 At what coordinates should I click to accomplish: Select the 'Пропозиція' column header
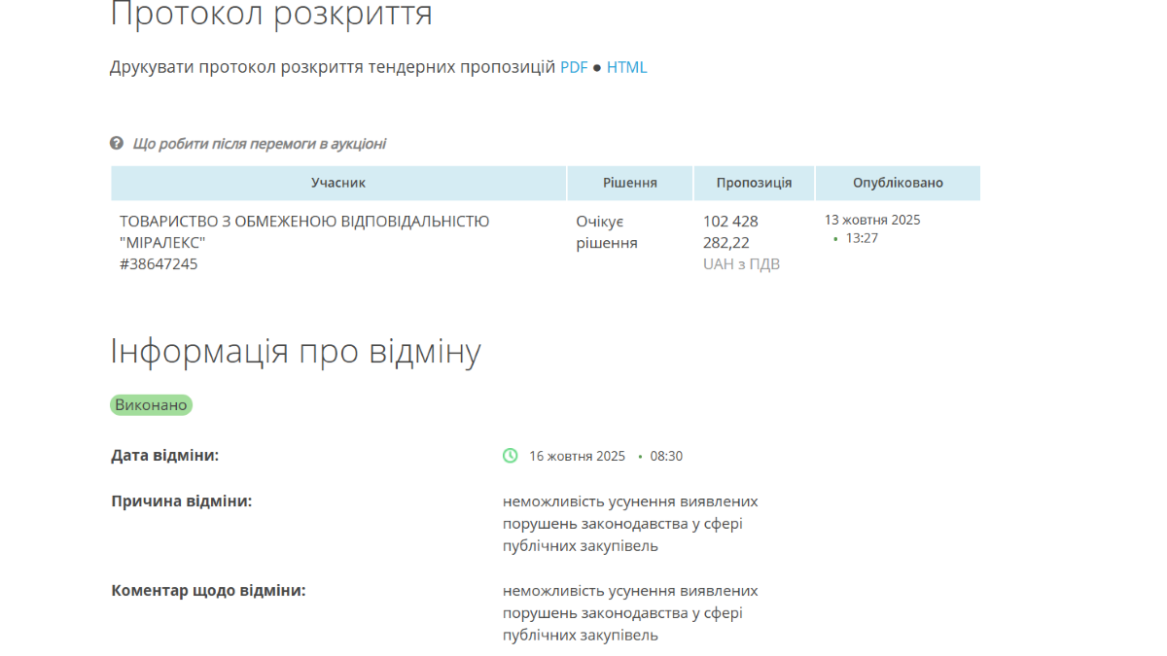[x=754, y=183]
